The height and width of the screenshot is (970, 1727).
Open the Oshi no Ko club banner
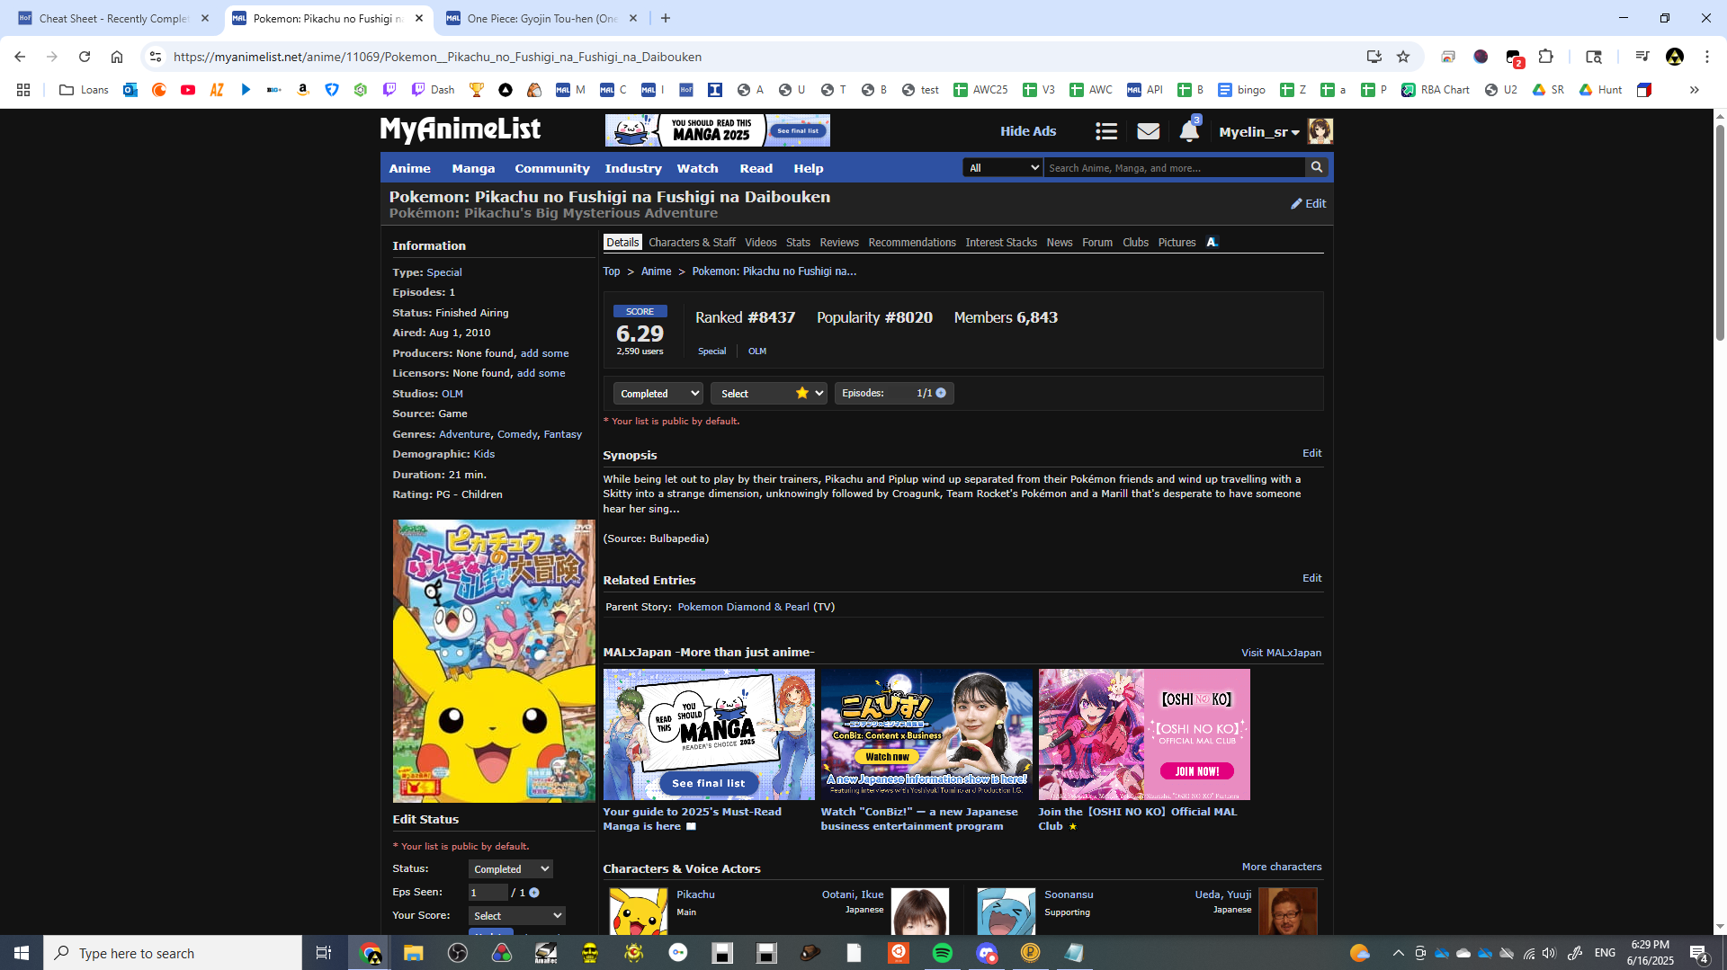[1144, 734]
